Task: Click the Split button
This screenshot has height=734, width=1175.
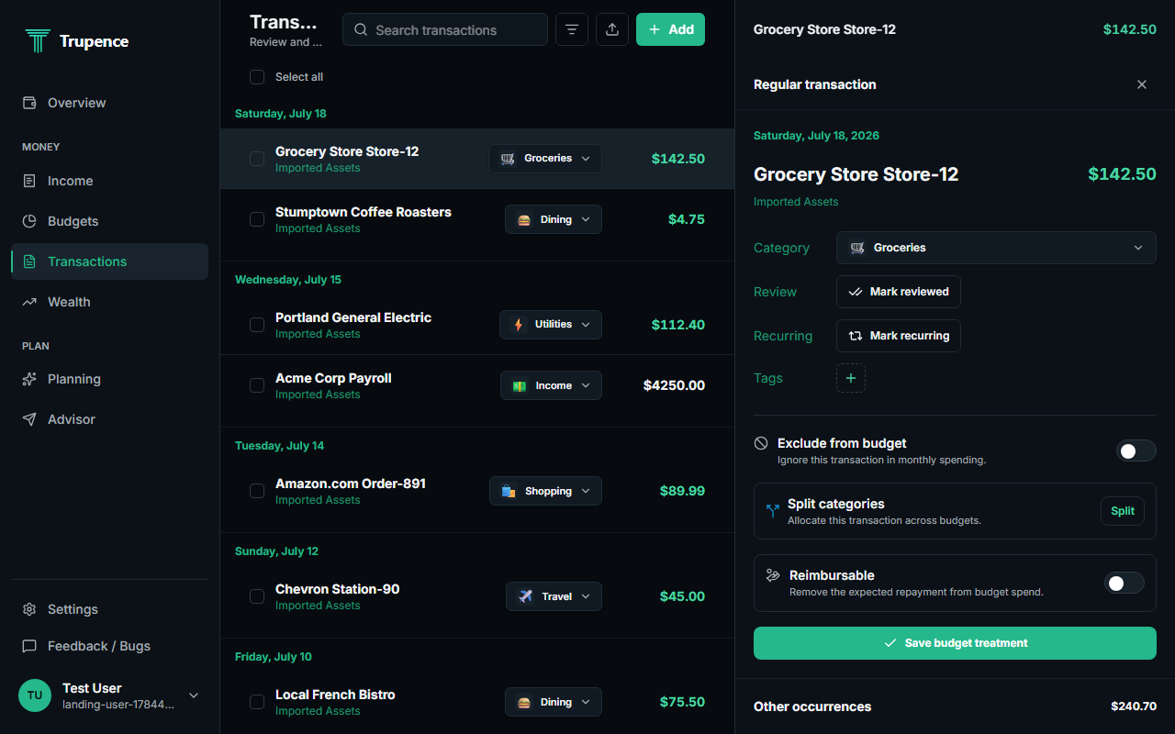Action: click(x=1123, y=511)
